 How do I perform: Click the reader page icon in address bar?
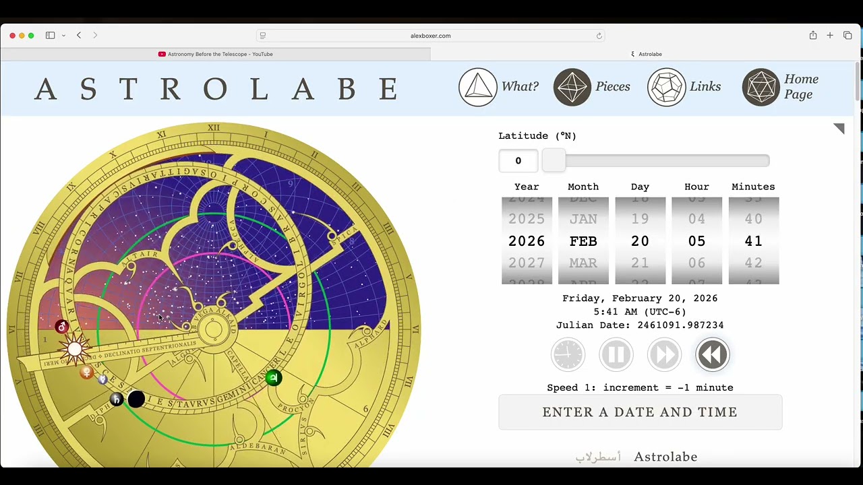pyautogui.click(x=263, y=36)
